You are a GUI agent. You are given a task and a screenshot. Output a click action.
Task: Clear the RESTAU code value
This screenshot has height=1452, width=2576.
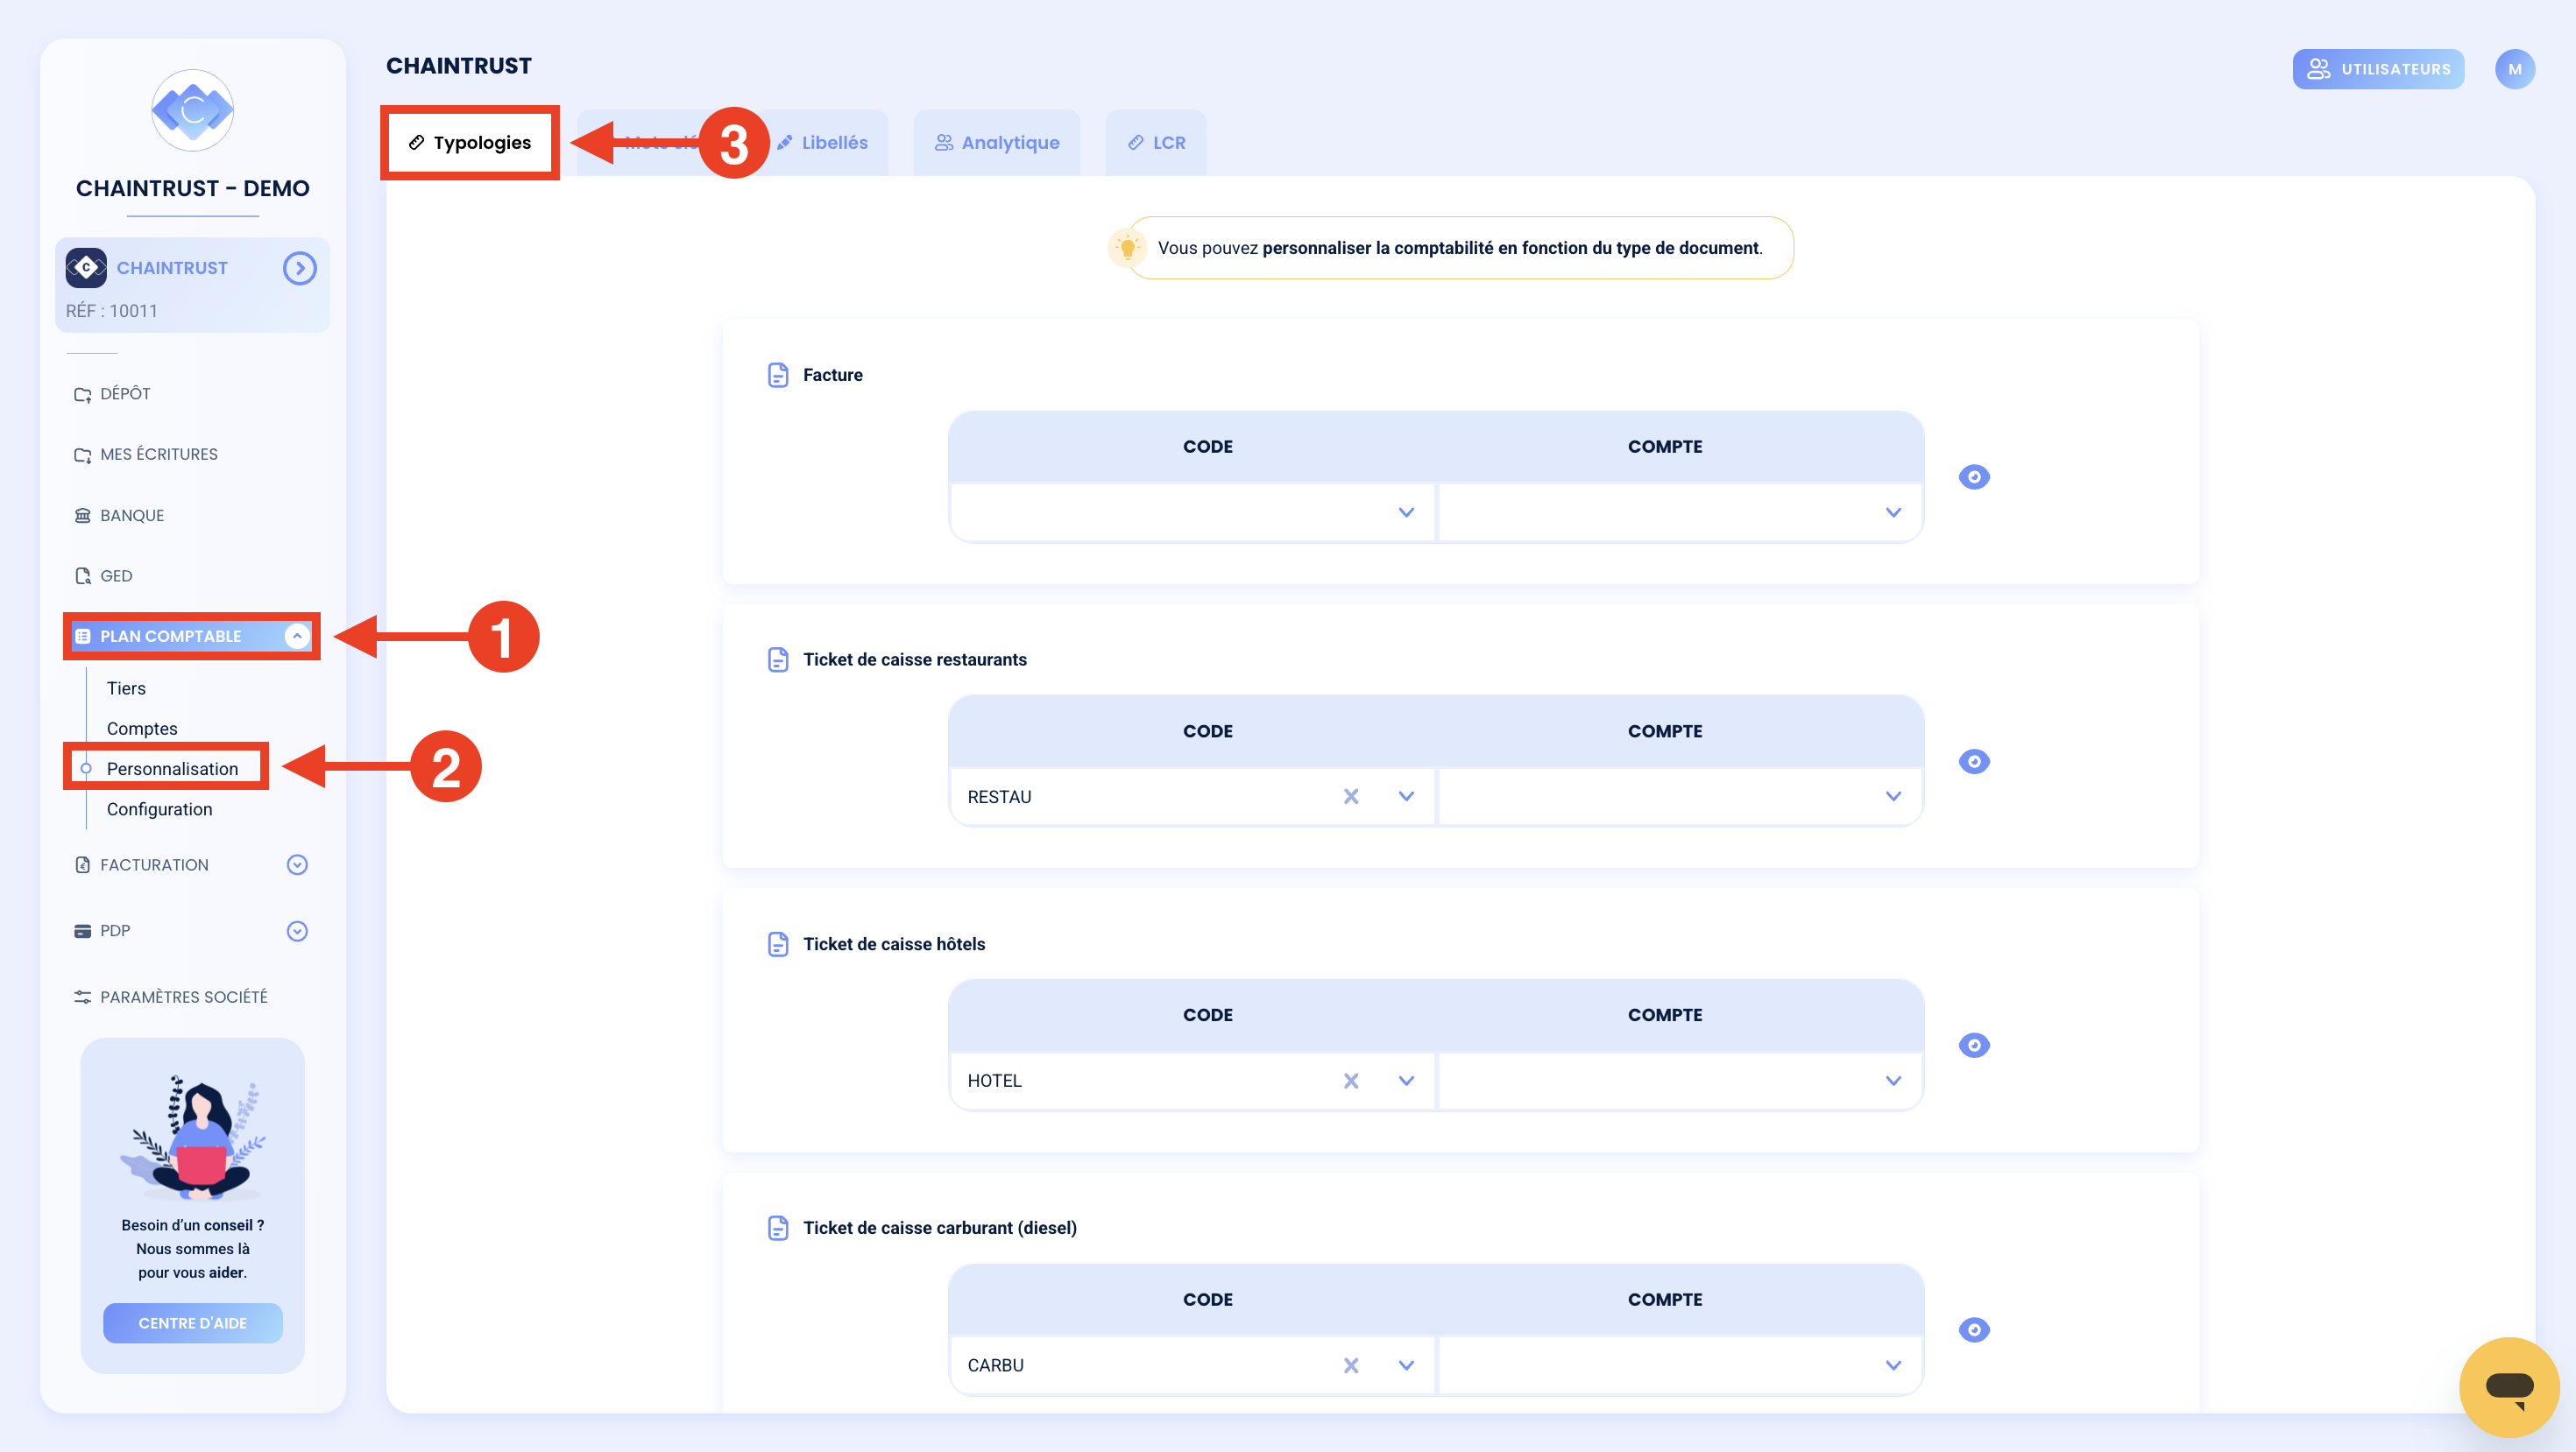[1351, 796]
